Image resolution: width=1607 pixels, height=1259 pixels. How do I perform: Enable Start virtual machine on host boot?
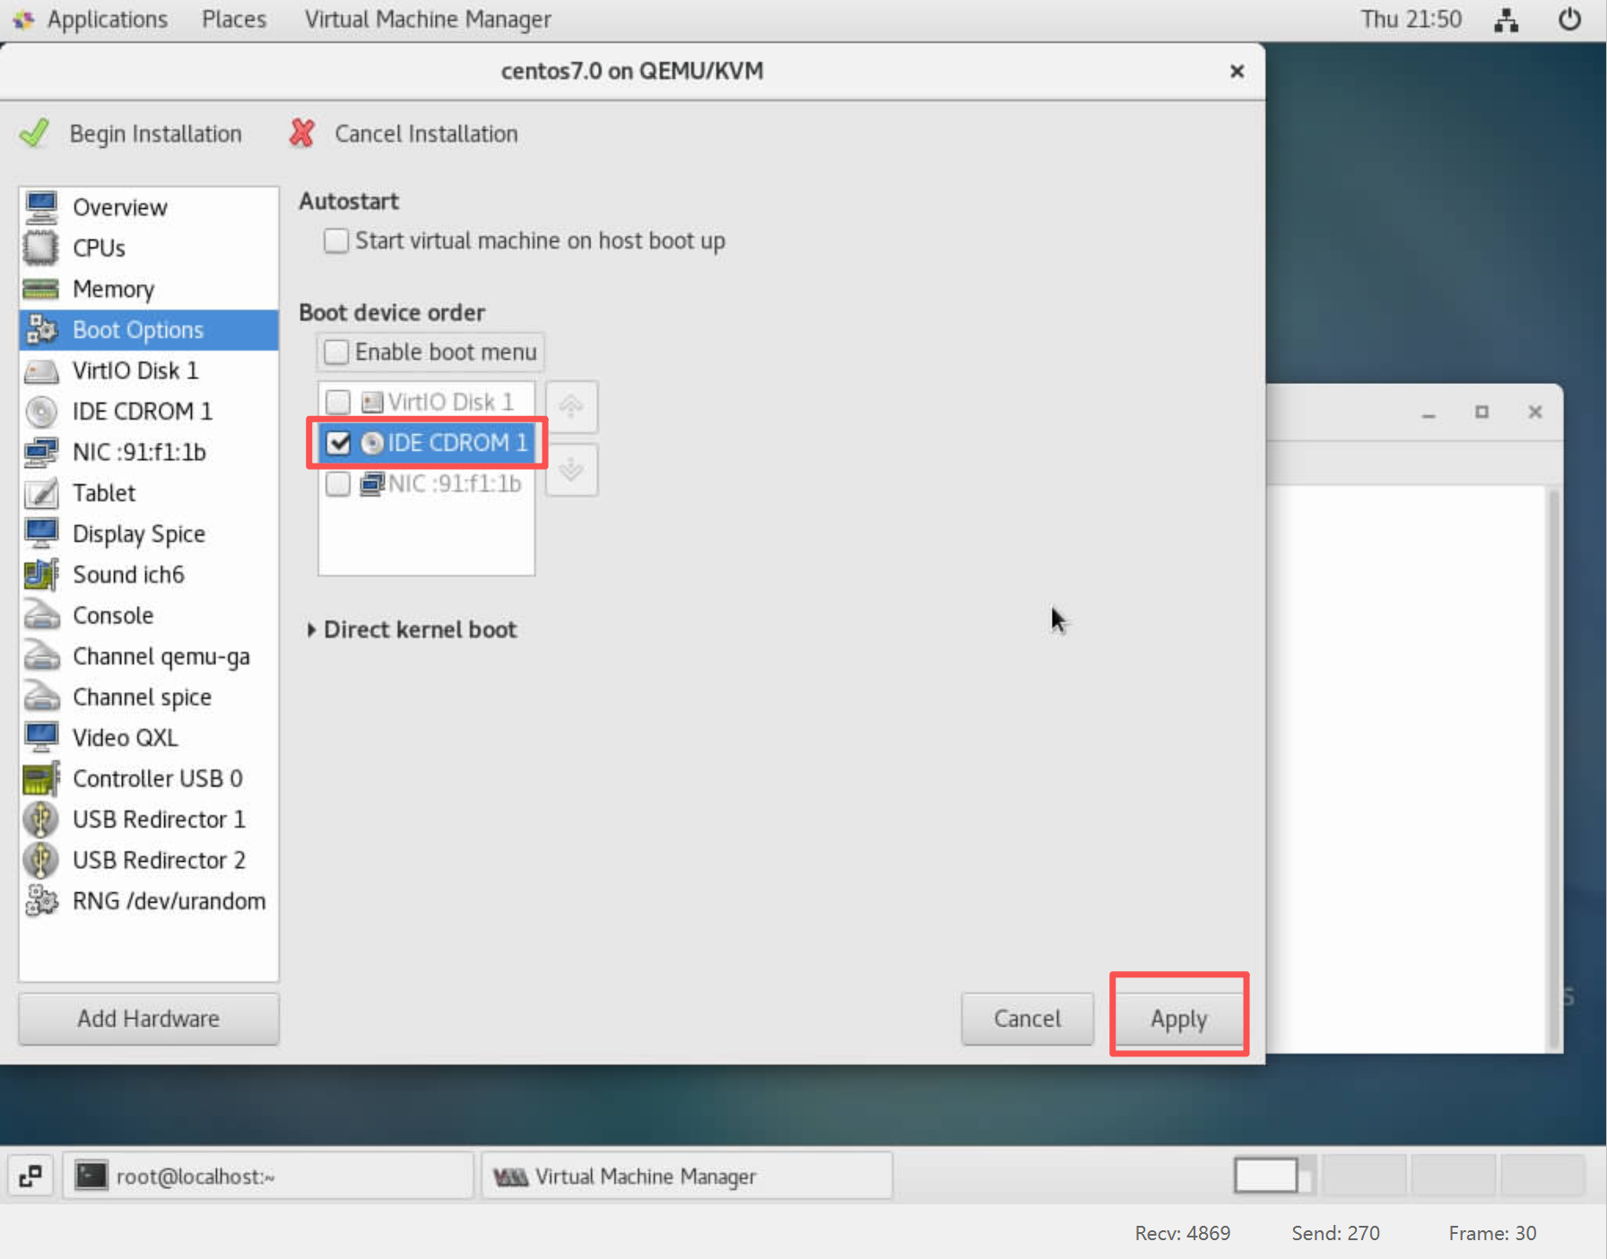tap(336, 240)
